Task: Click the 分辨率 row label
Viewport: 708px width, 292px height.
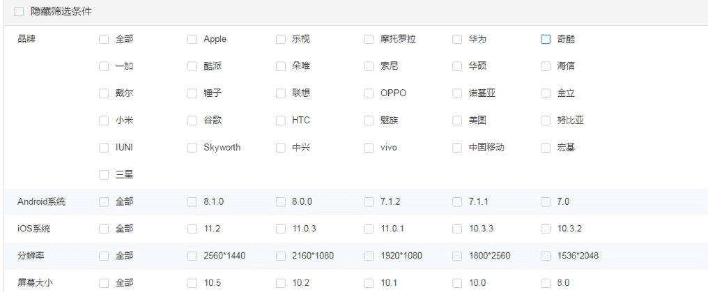Action: pos(31,256)
